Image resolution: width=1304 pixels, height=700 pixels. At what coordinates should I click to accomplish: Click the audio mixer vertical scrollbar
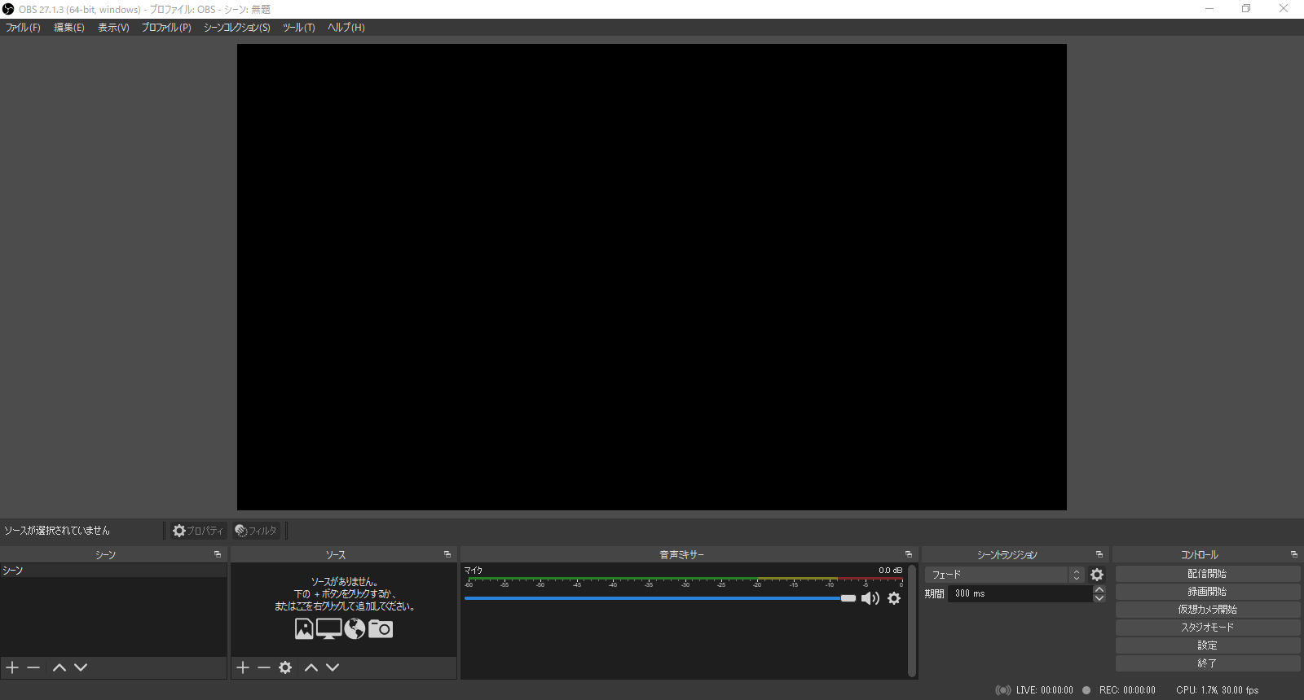tap(912, 620)
